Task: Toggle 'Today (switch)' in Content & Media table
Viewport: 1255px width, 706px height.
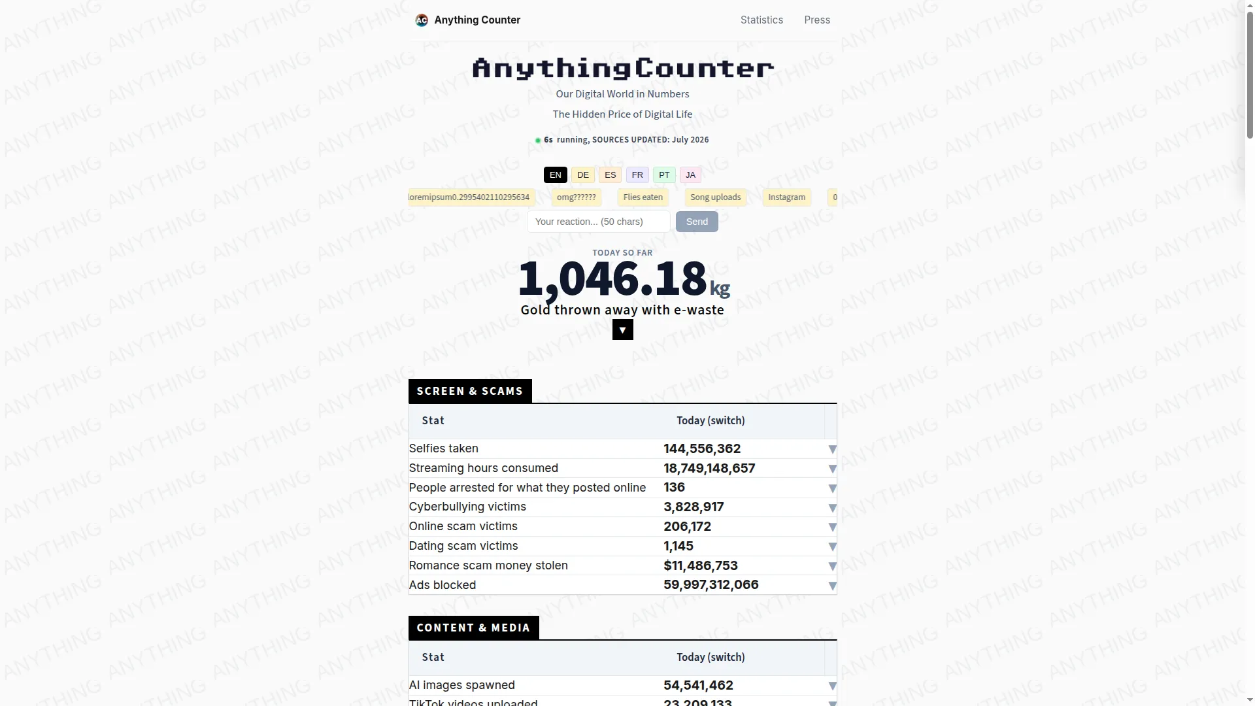Action: tap(711, 657)
